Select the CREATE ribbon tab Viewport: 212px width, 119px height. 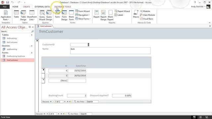coord(26,7)
